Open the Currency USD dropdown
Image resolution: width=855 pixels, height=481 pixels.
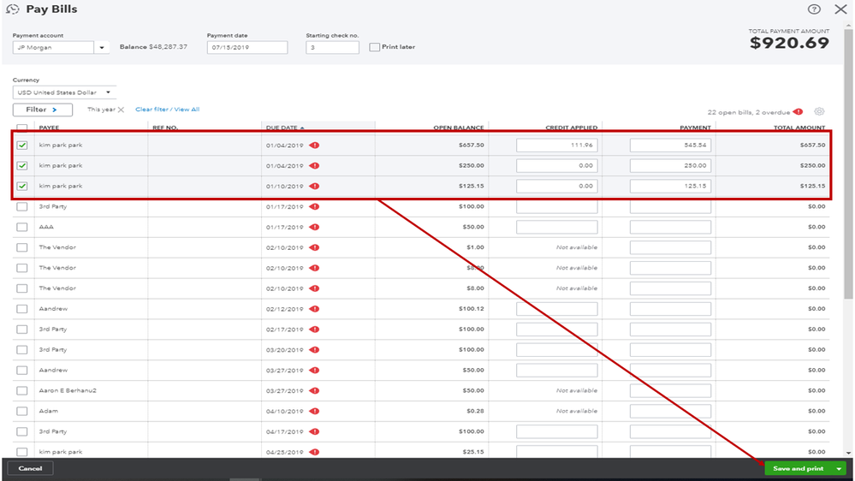[x=64, y=92]
